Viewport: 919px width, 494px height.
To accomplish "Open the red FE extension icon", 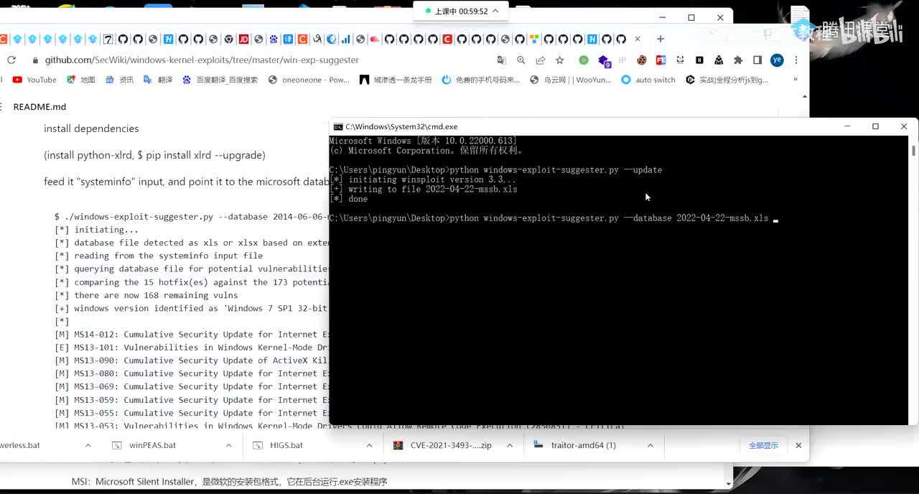I will click(661, 60).
